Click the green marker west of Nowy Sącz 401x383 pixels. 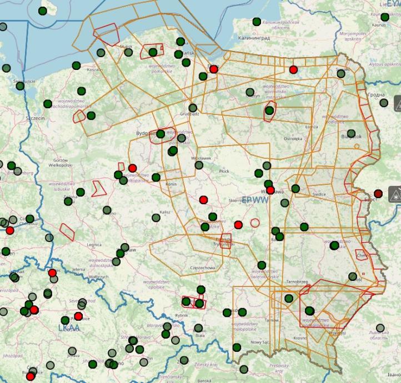(237, 347)
